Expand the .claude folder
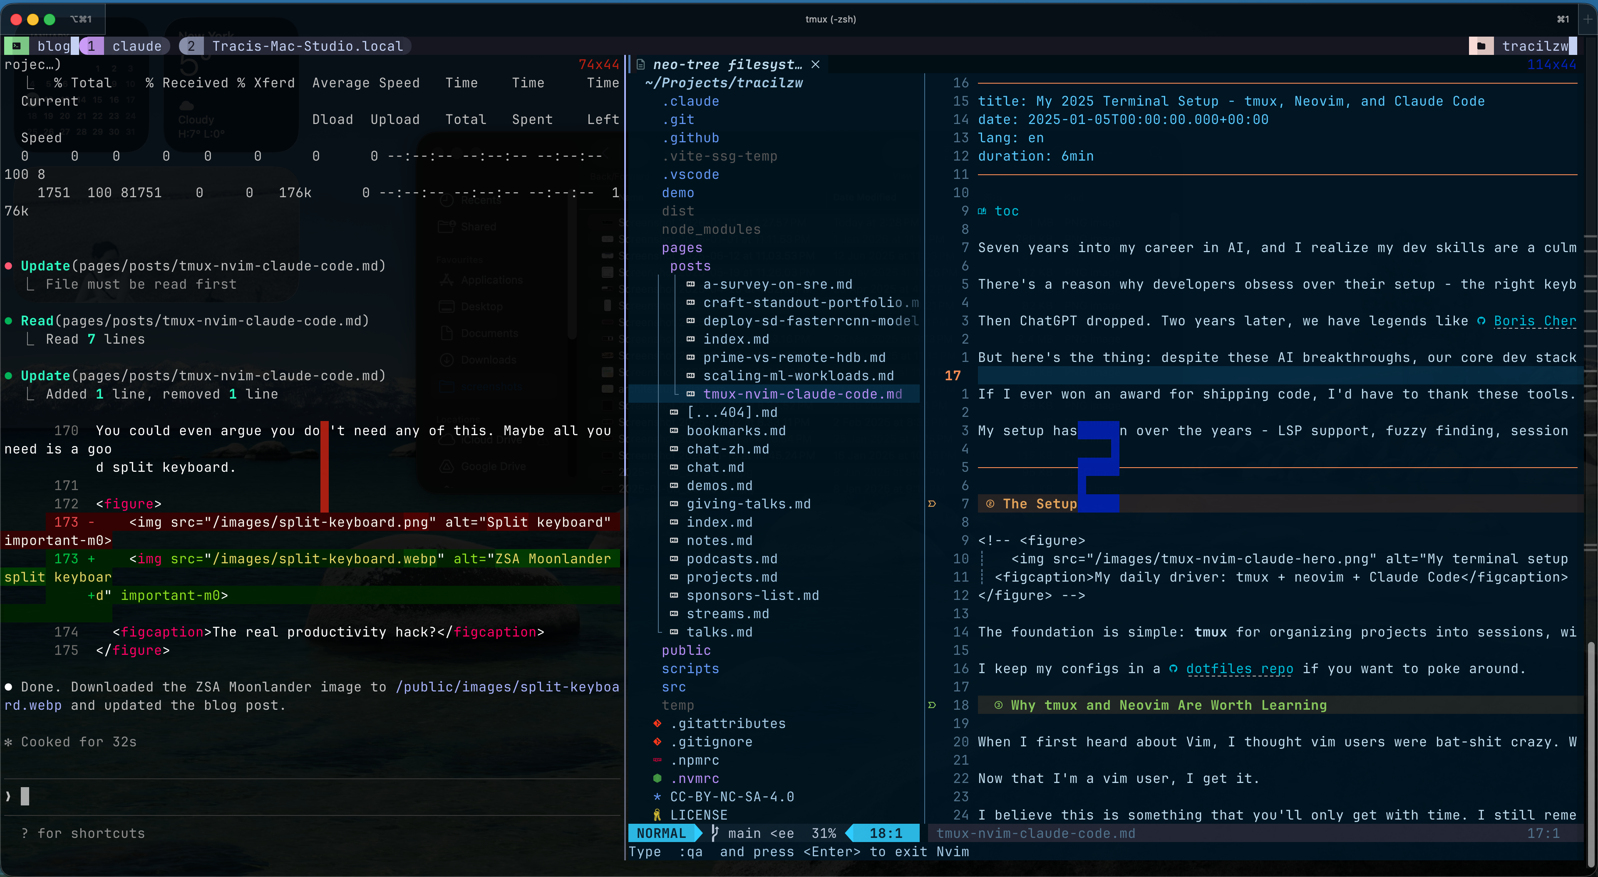The height and width of the screenshot is (877, 1598). 690,101
